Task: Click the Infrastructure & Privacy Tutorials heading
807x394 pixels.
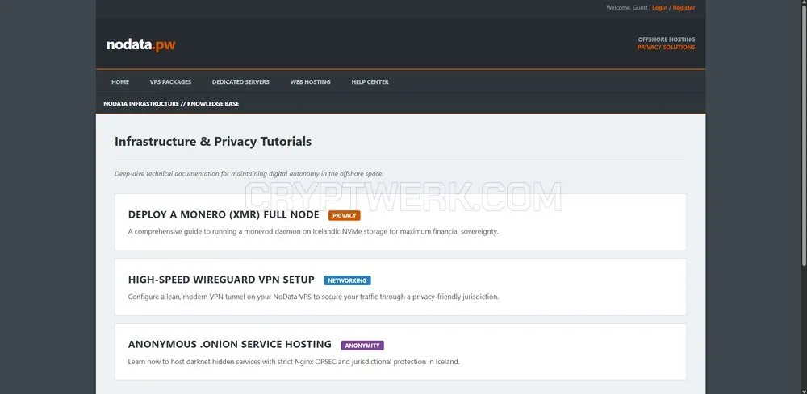Action: point(212,141)
